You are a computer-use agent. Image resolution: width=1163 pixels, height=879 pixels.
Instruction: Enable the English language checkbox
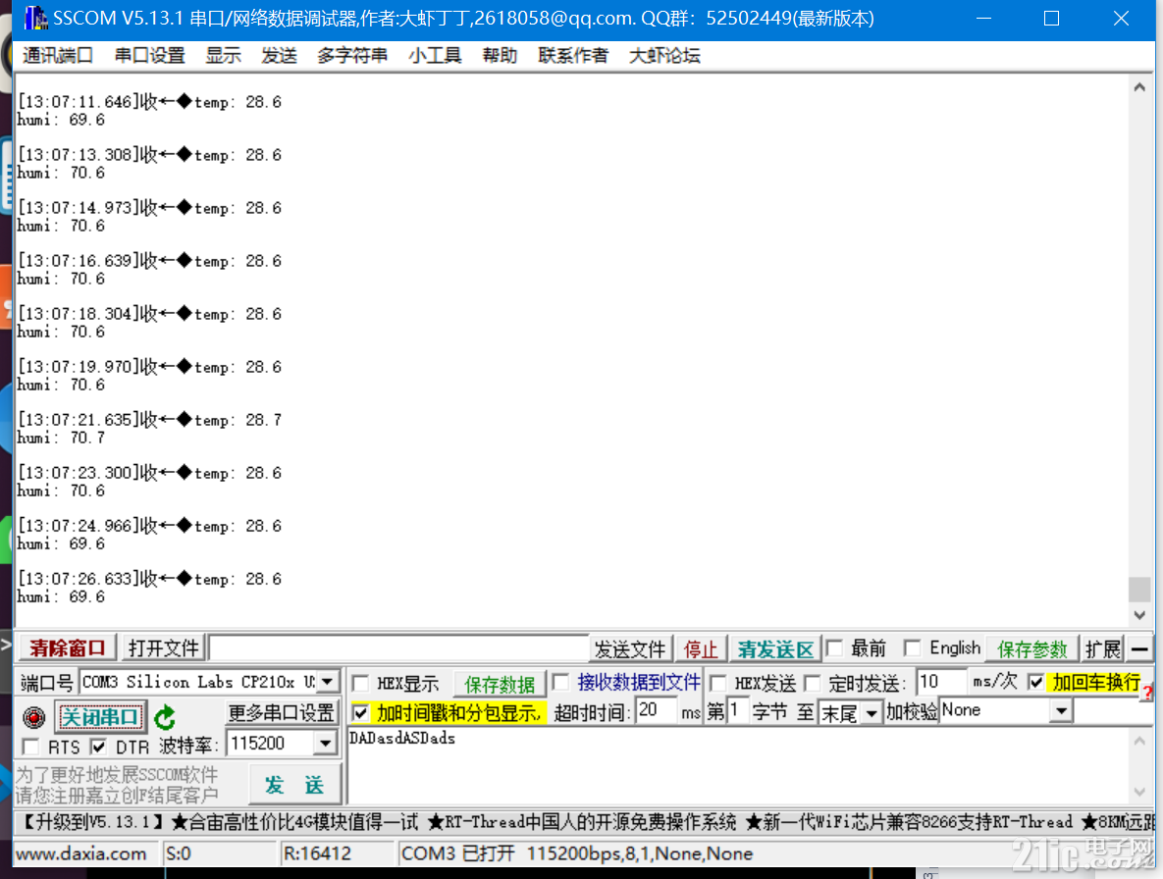click(x=913, y=648)
